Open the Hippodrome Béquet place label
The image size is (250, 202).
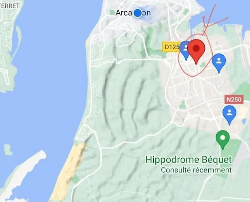[x=189, y=160]
